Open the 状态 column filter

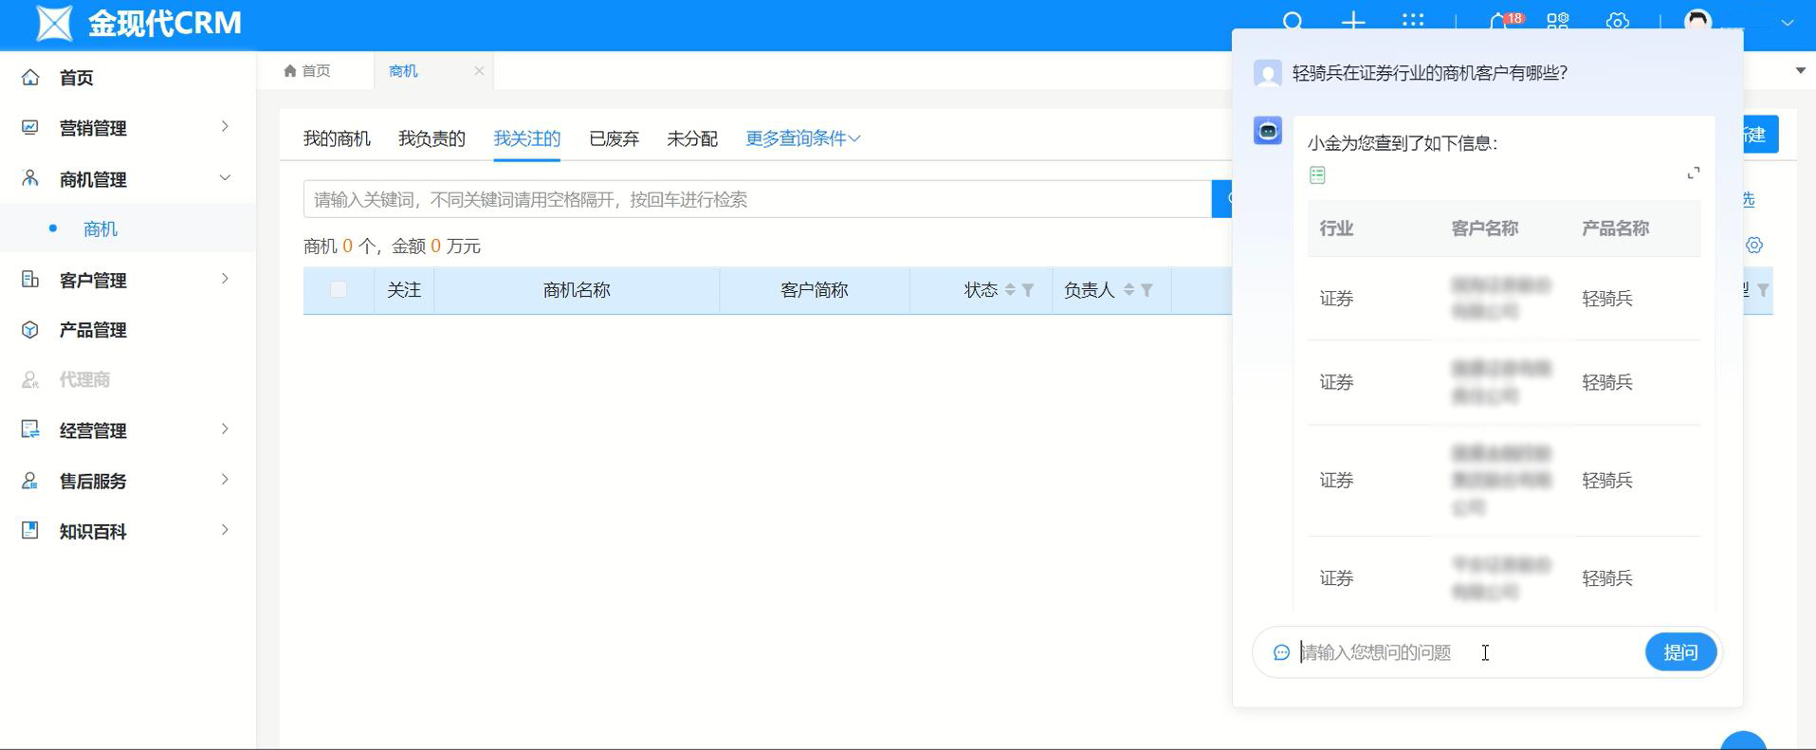coord(1028,290)
